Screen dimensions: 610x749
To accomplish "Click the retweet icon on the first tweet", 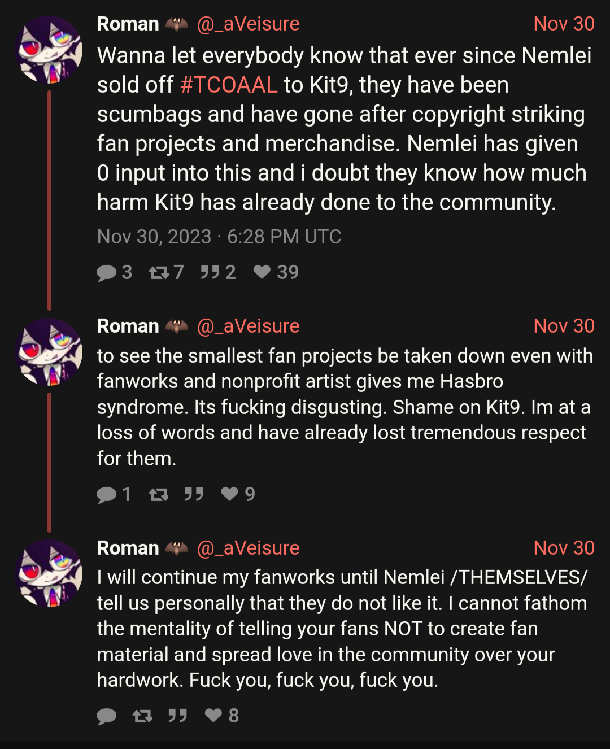I will [159, 273].
